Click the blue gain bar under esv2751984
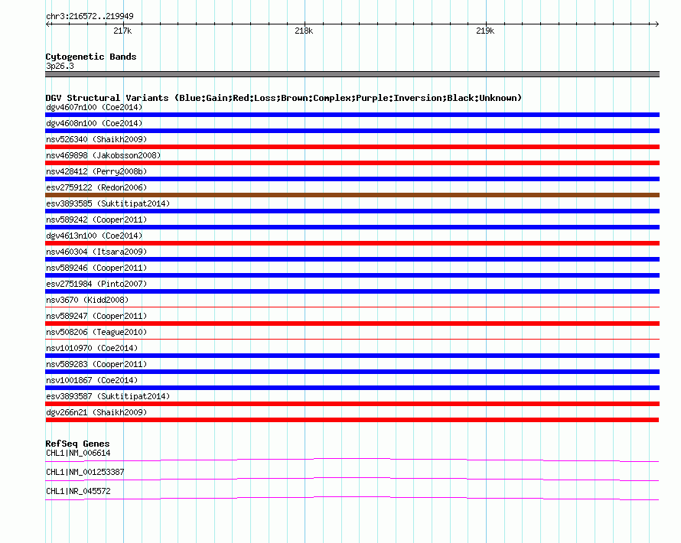Image resolution: width=681 pixels, height=543 pixels. (352, 291)
